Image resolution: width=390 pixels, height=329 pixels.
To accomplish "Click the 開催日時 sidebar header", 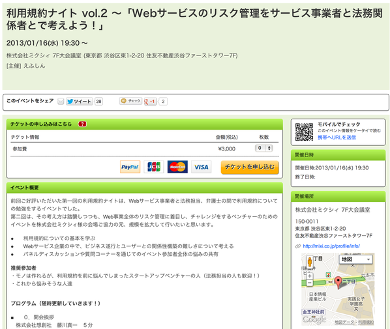I will click(304, 155).
